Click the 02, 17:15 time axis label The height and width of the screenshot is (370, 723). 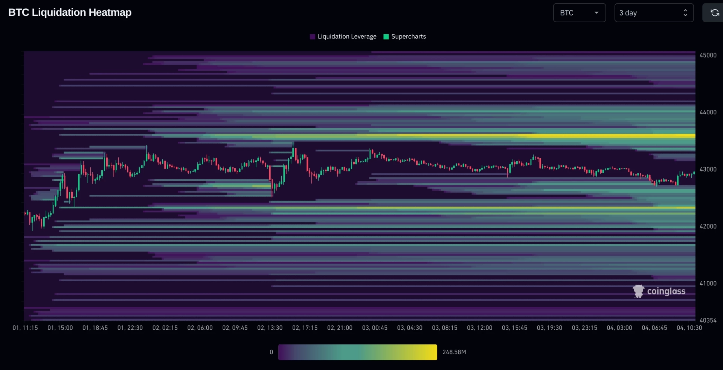305,328
